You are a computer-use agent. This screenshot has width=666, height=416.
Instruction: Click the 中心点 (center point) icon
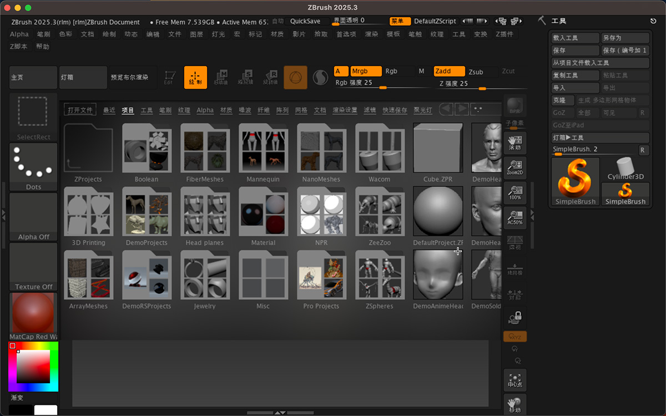[x=514, y=381]
